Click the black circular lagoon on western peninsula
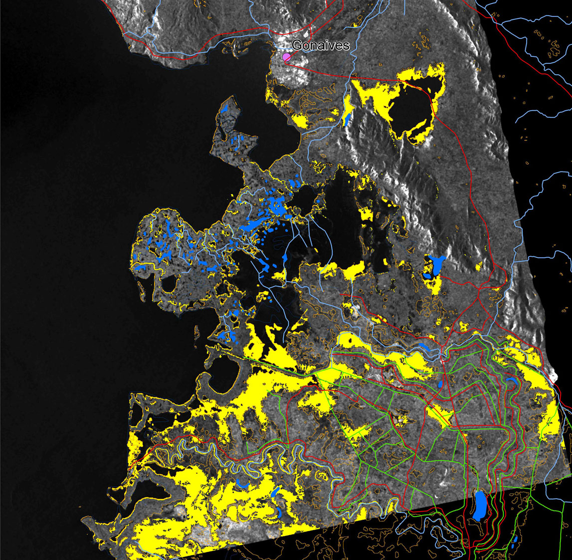The image size is (572, 560). pos(169,284)
